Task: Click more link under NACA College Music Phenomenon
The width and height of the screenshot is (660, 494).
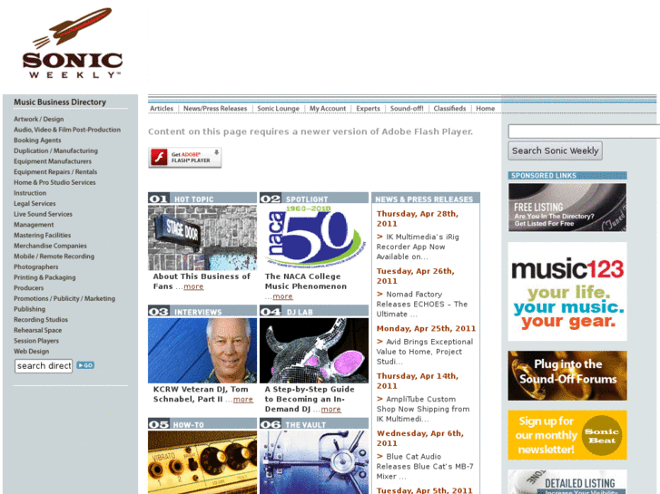Action: tap(282, 296)
